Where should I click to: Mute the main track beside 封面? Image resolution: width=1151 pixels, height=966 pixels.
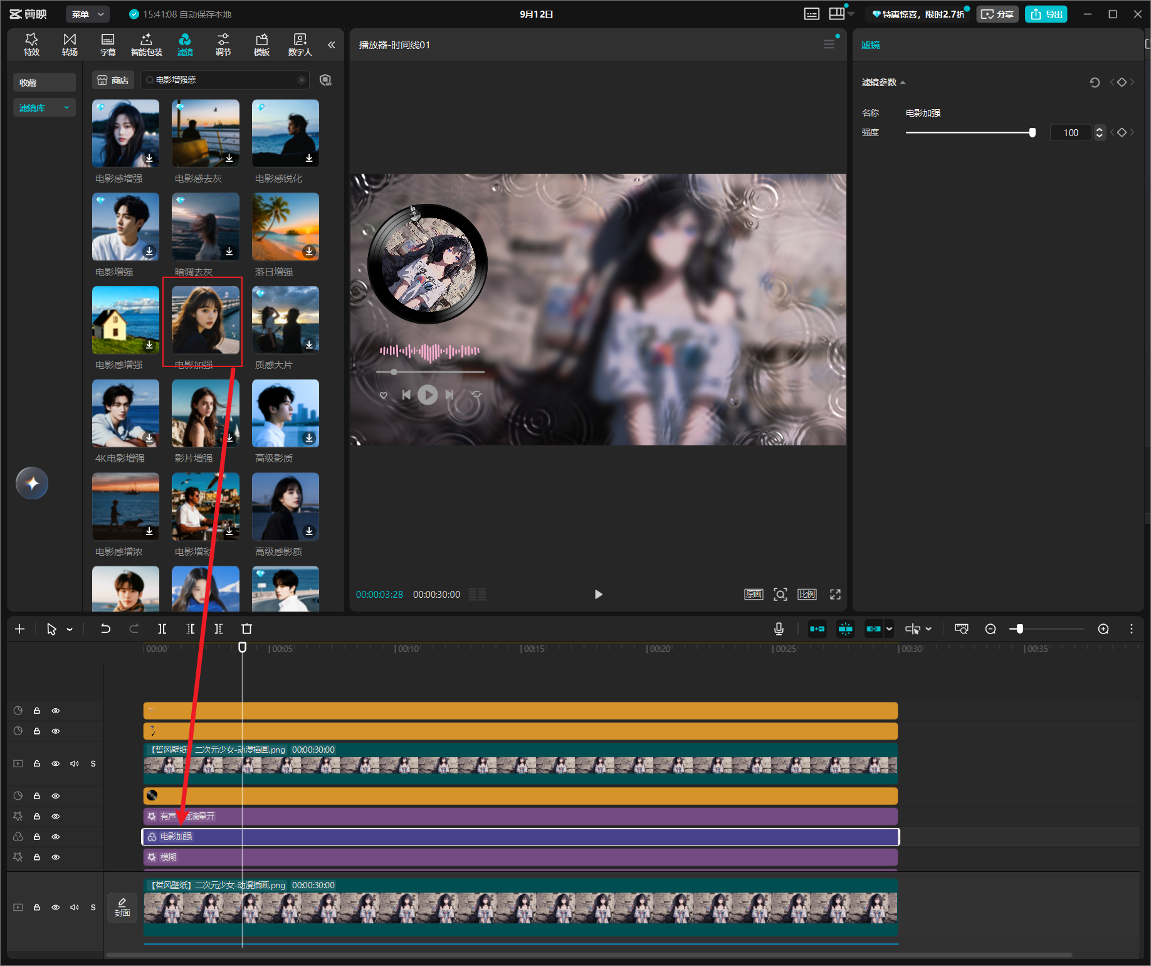(75, 907)
